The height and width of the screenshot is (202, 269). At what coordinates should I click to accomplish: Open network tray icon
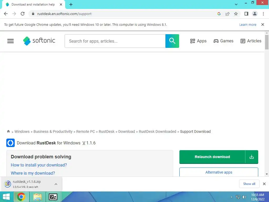tap(238, 197)
